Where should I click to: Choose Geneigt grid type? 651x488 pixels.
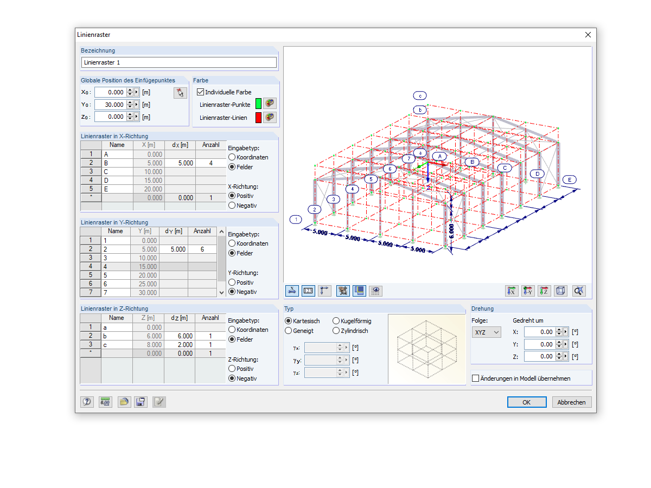tap(288, 331)
